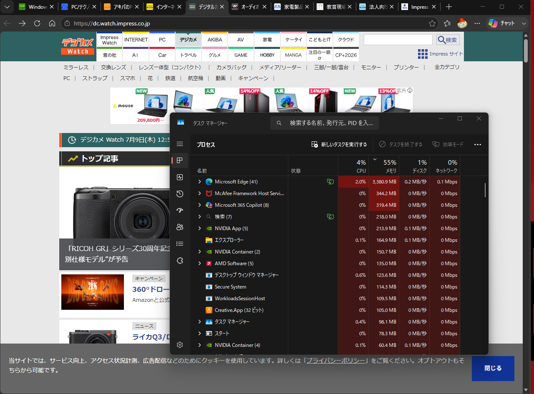Sort processes by CPU column

click(353, 166)
